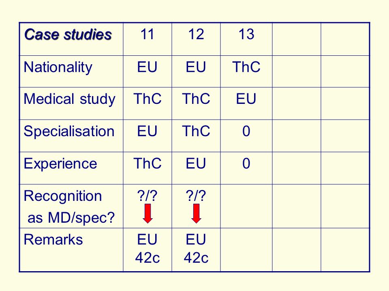Select the Experience row label
389x291 pixels.
(x=60, y=164)
